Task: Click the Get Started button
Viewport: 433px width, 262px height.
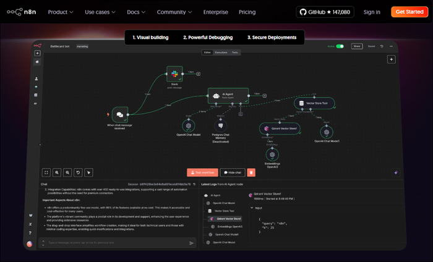Action: 409,12
